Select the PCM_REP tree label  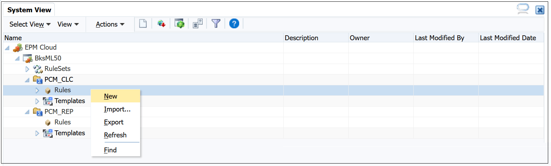59,111
